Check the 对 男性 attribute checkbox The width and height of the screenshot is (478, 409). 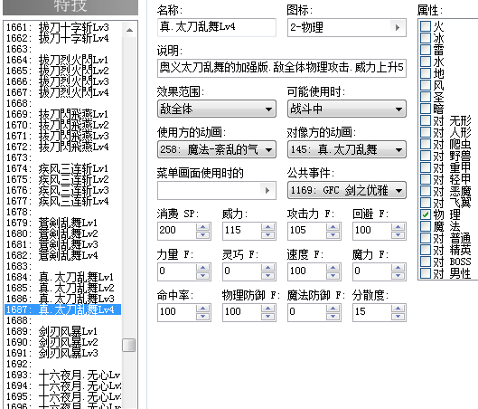pos(426,273)
